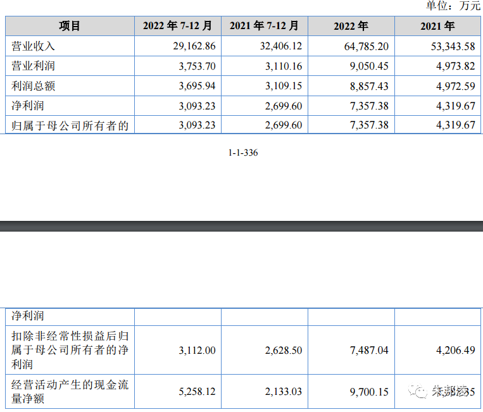Click 4,319.67 in the 净利润 row
The height and width of the screenshot is (412, 483).
(x=456, y=106)
